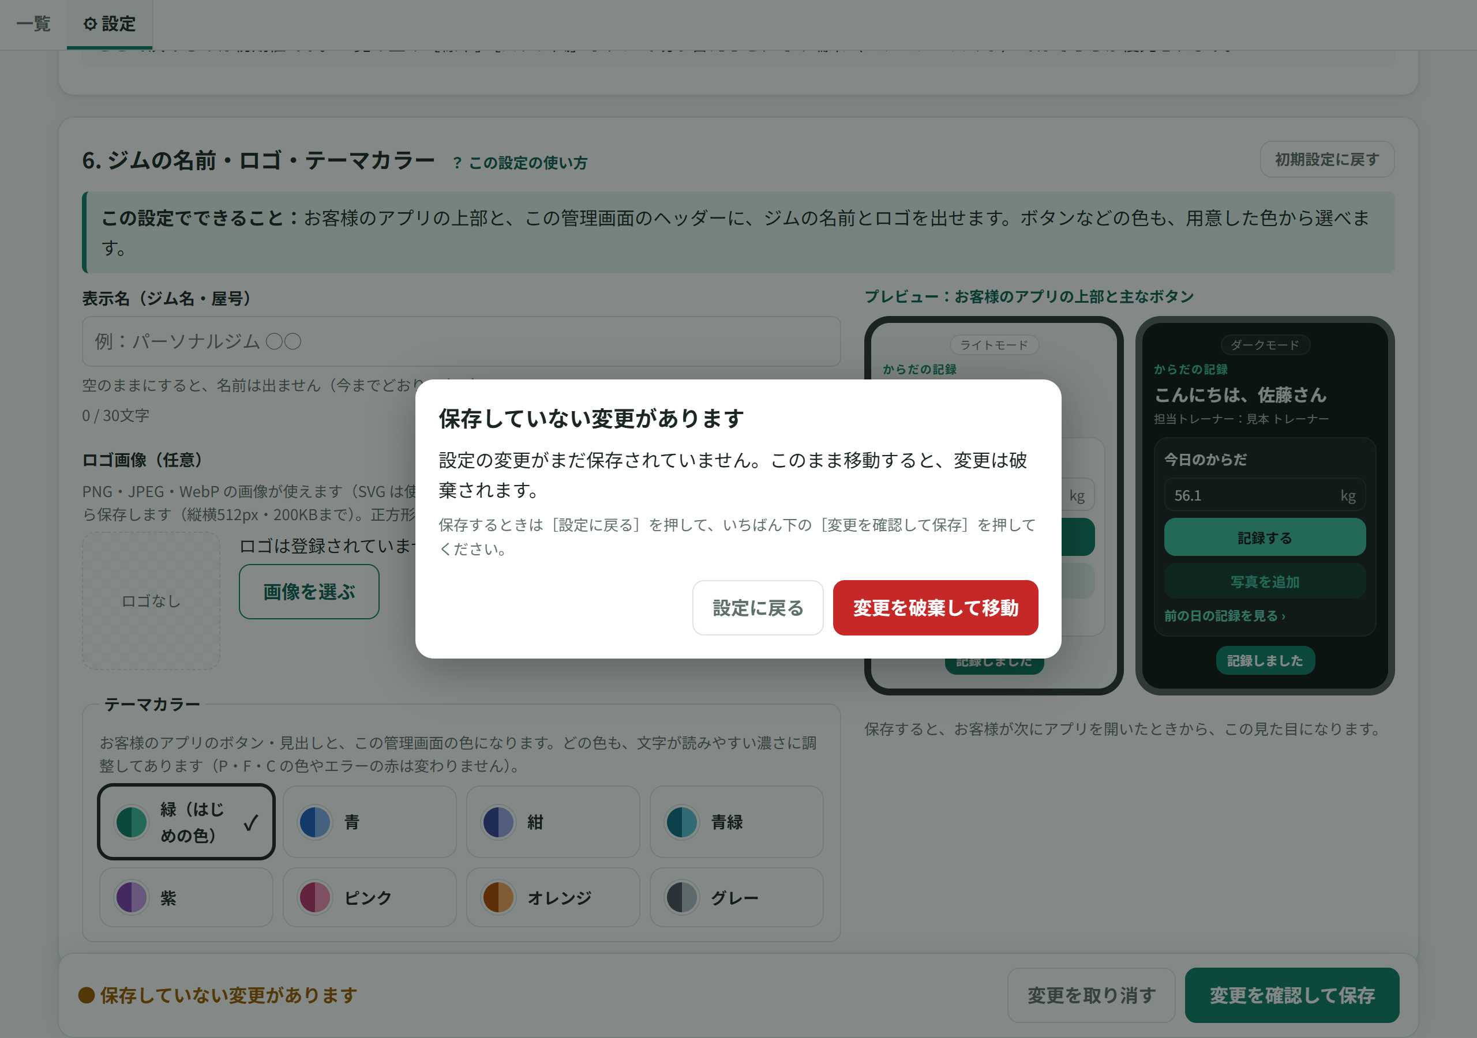Click the 0 / 30文字 character counter
1477x1038 pixels.
tap(116, 415)
